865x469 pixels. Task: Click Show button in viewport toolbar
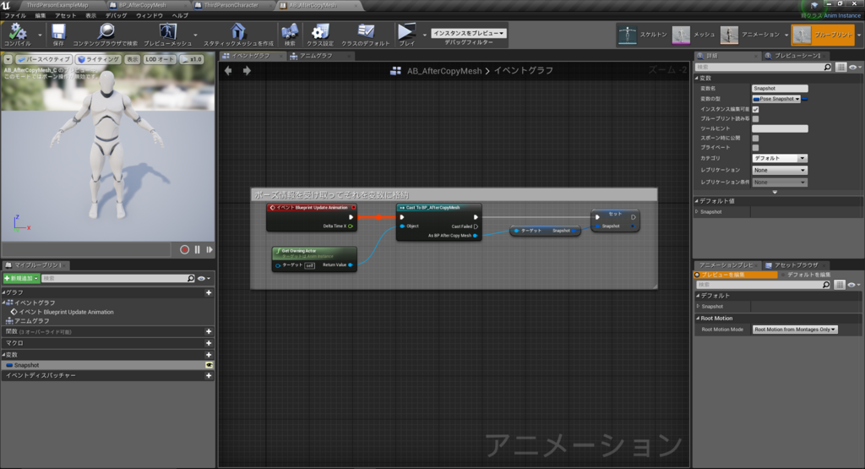tap(133, 59)
